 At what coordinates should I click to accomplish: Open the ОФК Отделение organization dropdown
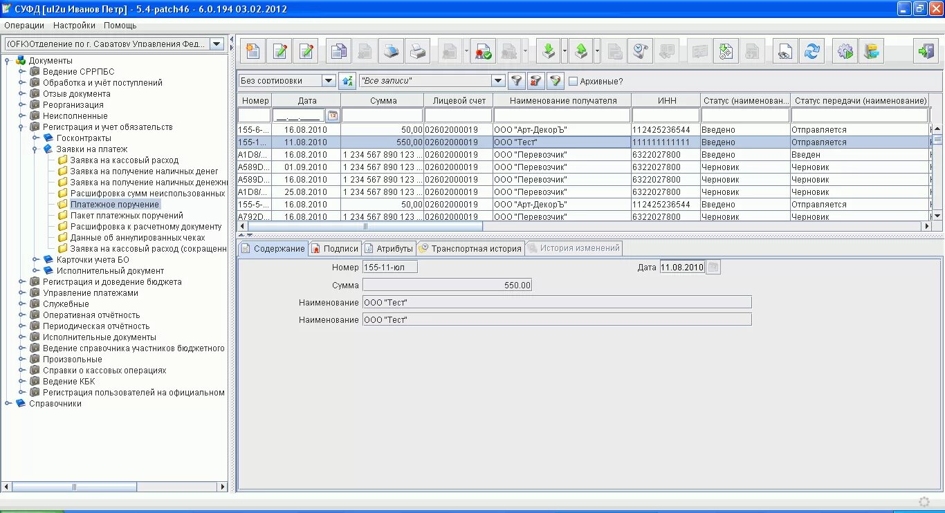click(x=217, y=44)
